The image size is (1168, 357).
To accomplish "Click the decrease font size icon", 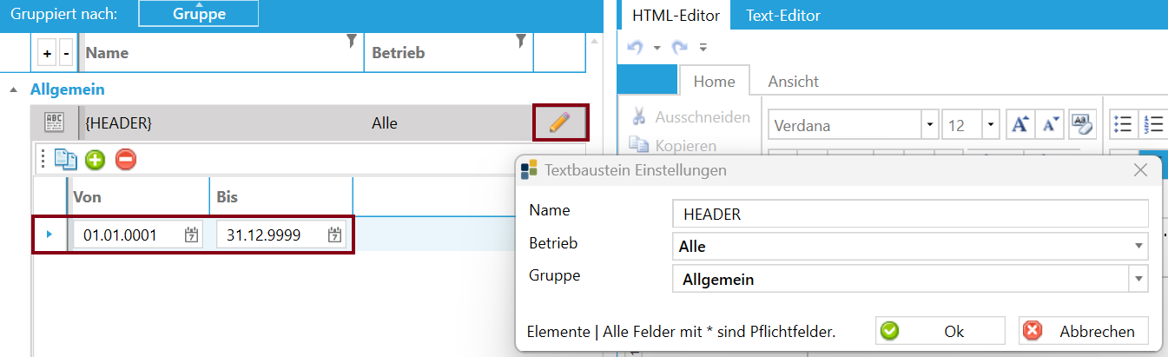I will (x=1049, y=124).
